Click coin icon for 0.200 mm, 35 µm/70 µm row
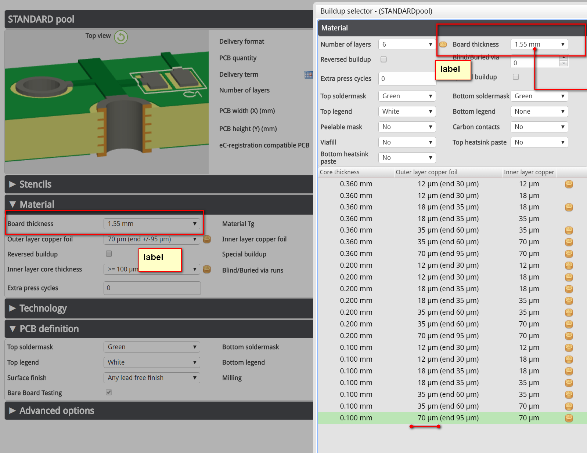 [x=569, y=324]
